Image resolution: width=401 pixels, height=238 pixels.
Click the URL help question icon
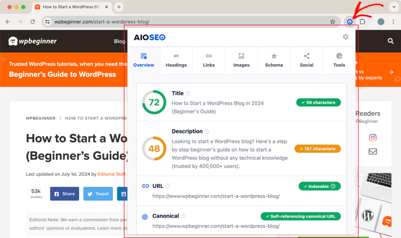point(167,186)
